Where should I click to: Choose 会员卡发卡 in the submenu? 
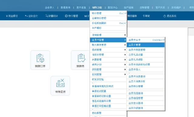coord(146,40)
